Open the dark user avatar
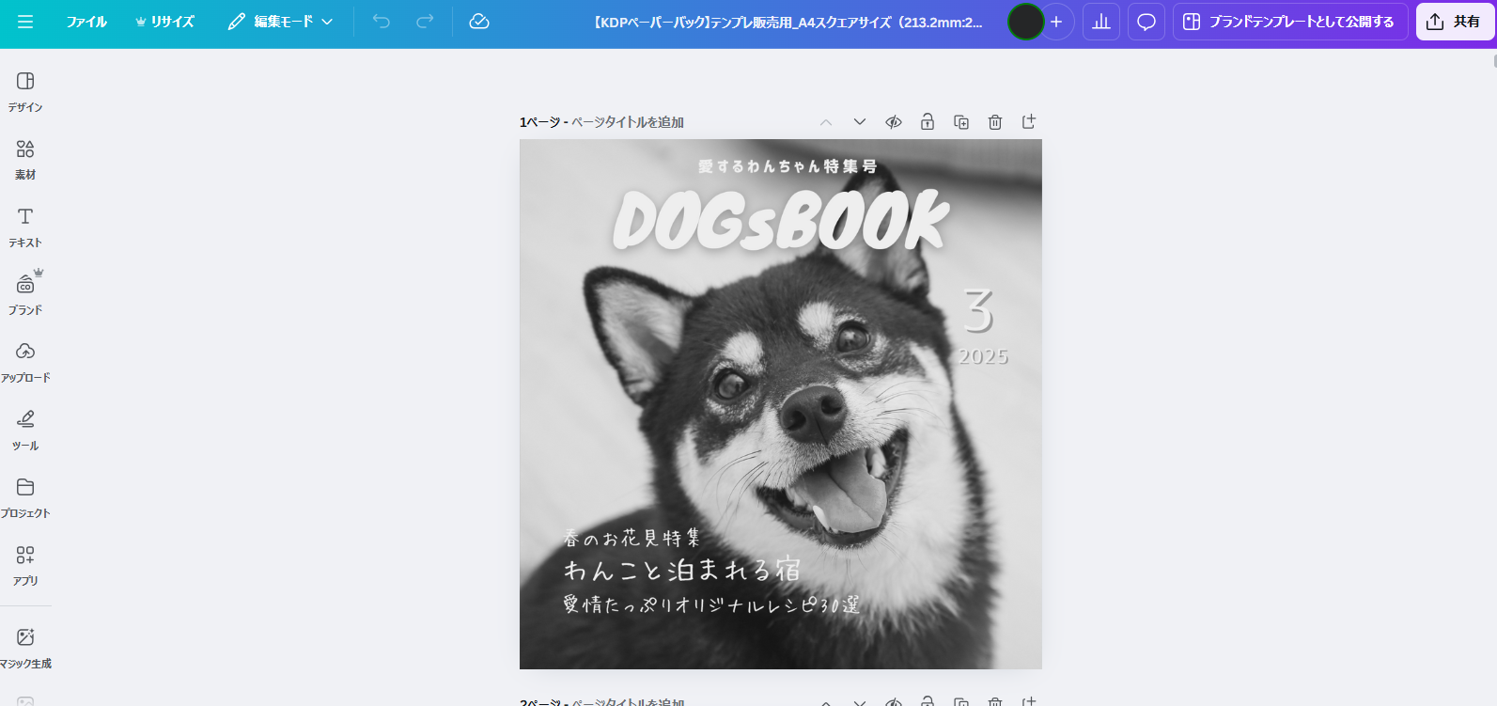This screenshot has width=1497, height=706. pos(1025,22)
